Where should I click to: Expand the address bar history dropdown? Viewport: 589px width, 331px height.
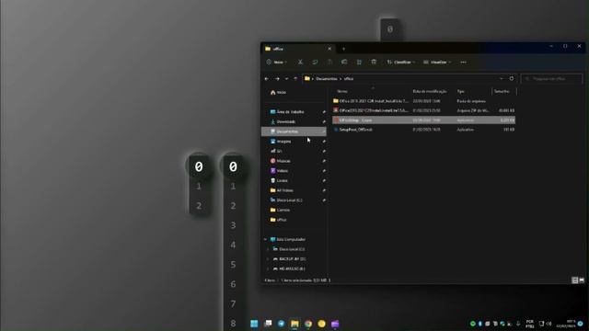(501, 79)
